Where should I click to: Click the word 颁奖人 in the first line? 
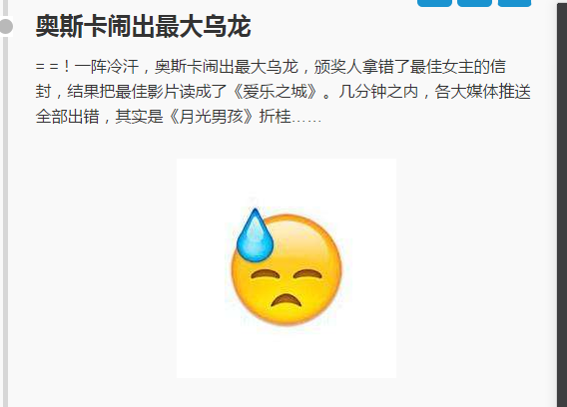pyautogui.click(x=338, y=67)
